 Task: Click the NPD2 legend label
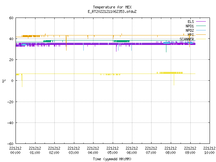[x=190, y=30]
